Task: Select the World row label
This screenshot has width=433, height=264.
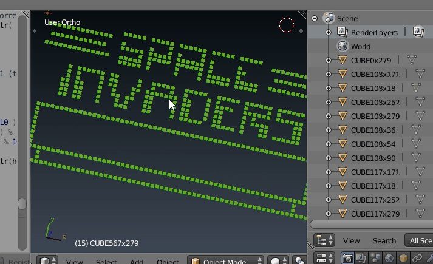Action: pos(361,46)
